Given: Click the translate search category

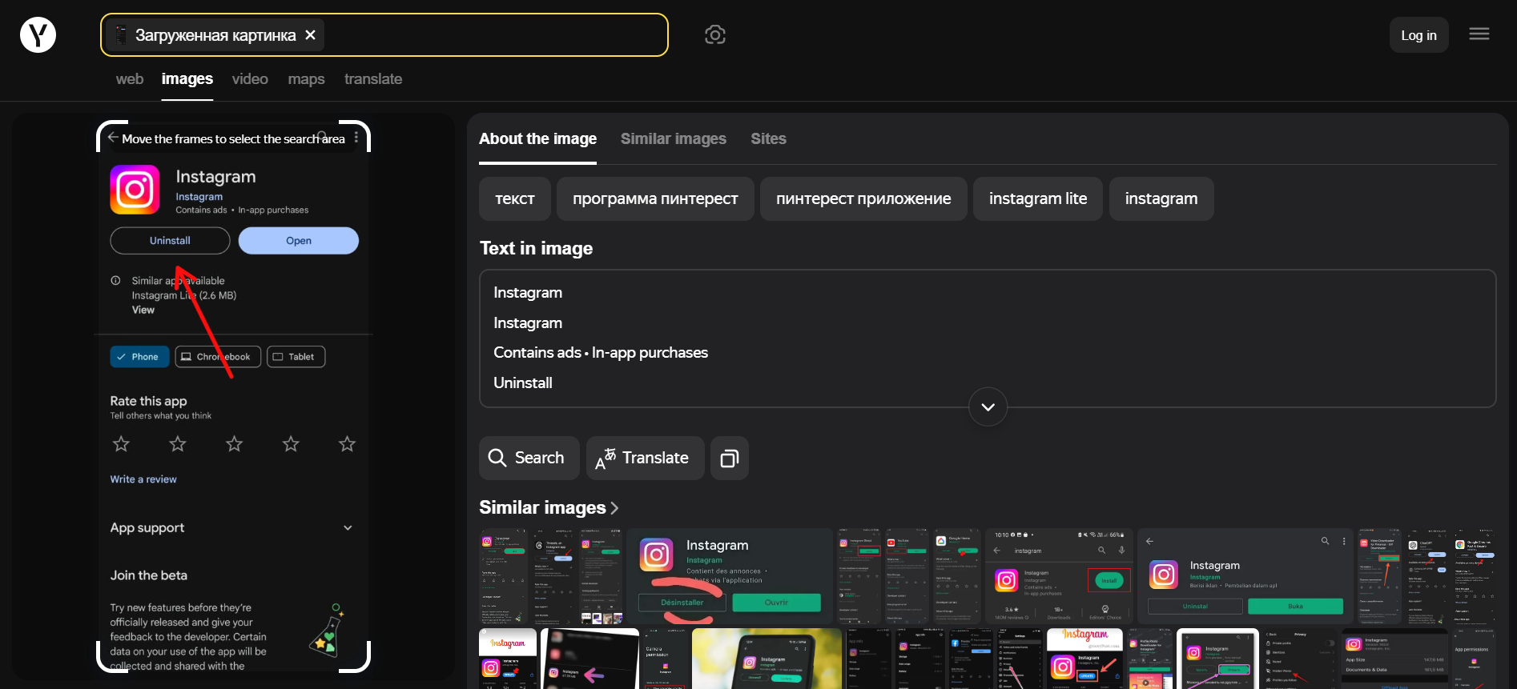Looking at the screenshot, I should tap(372, 79).
